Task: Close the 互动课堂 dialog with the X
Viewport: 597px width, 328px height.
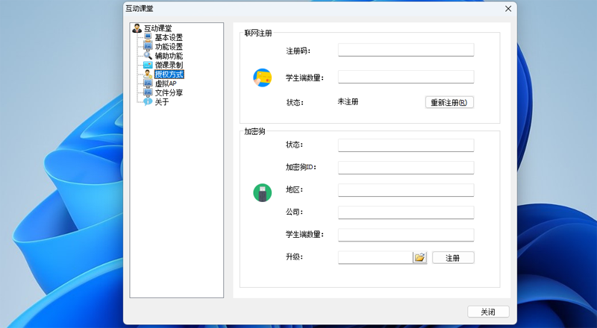Action: 508,9
